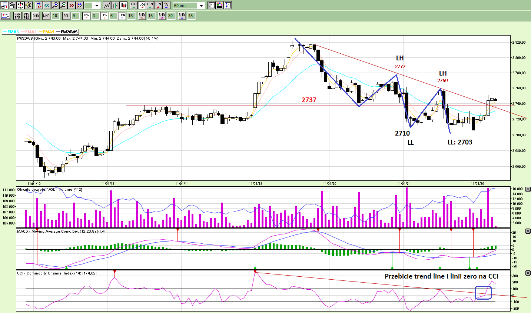Toggle the speaker sound icon
Image resolution: width=531 pixels, height=313 pixels.
point(29,5)
